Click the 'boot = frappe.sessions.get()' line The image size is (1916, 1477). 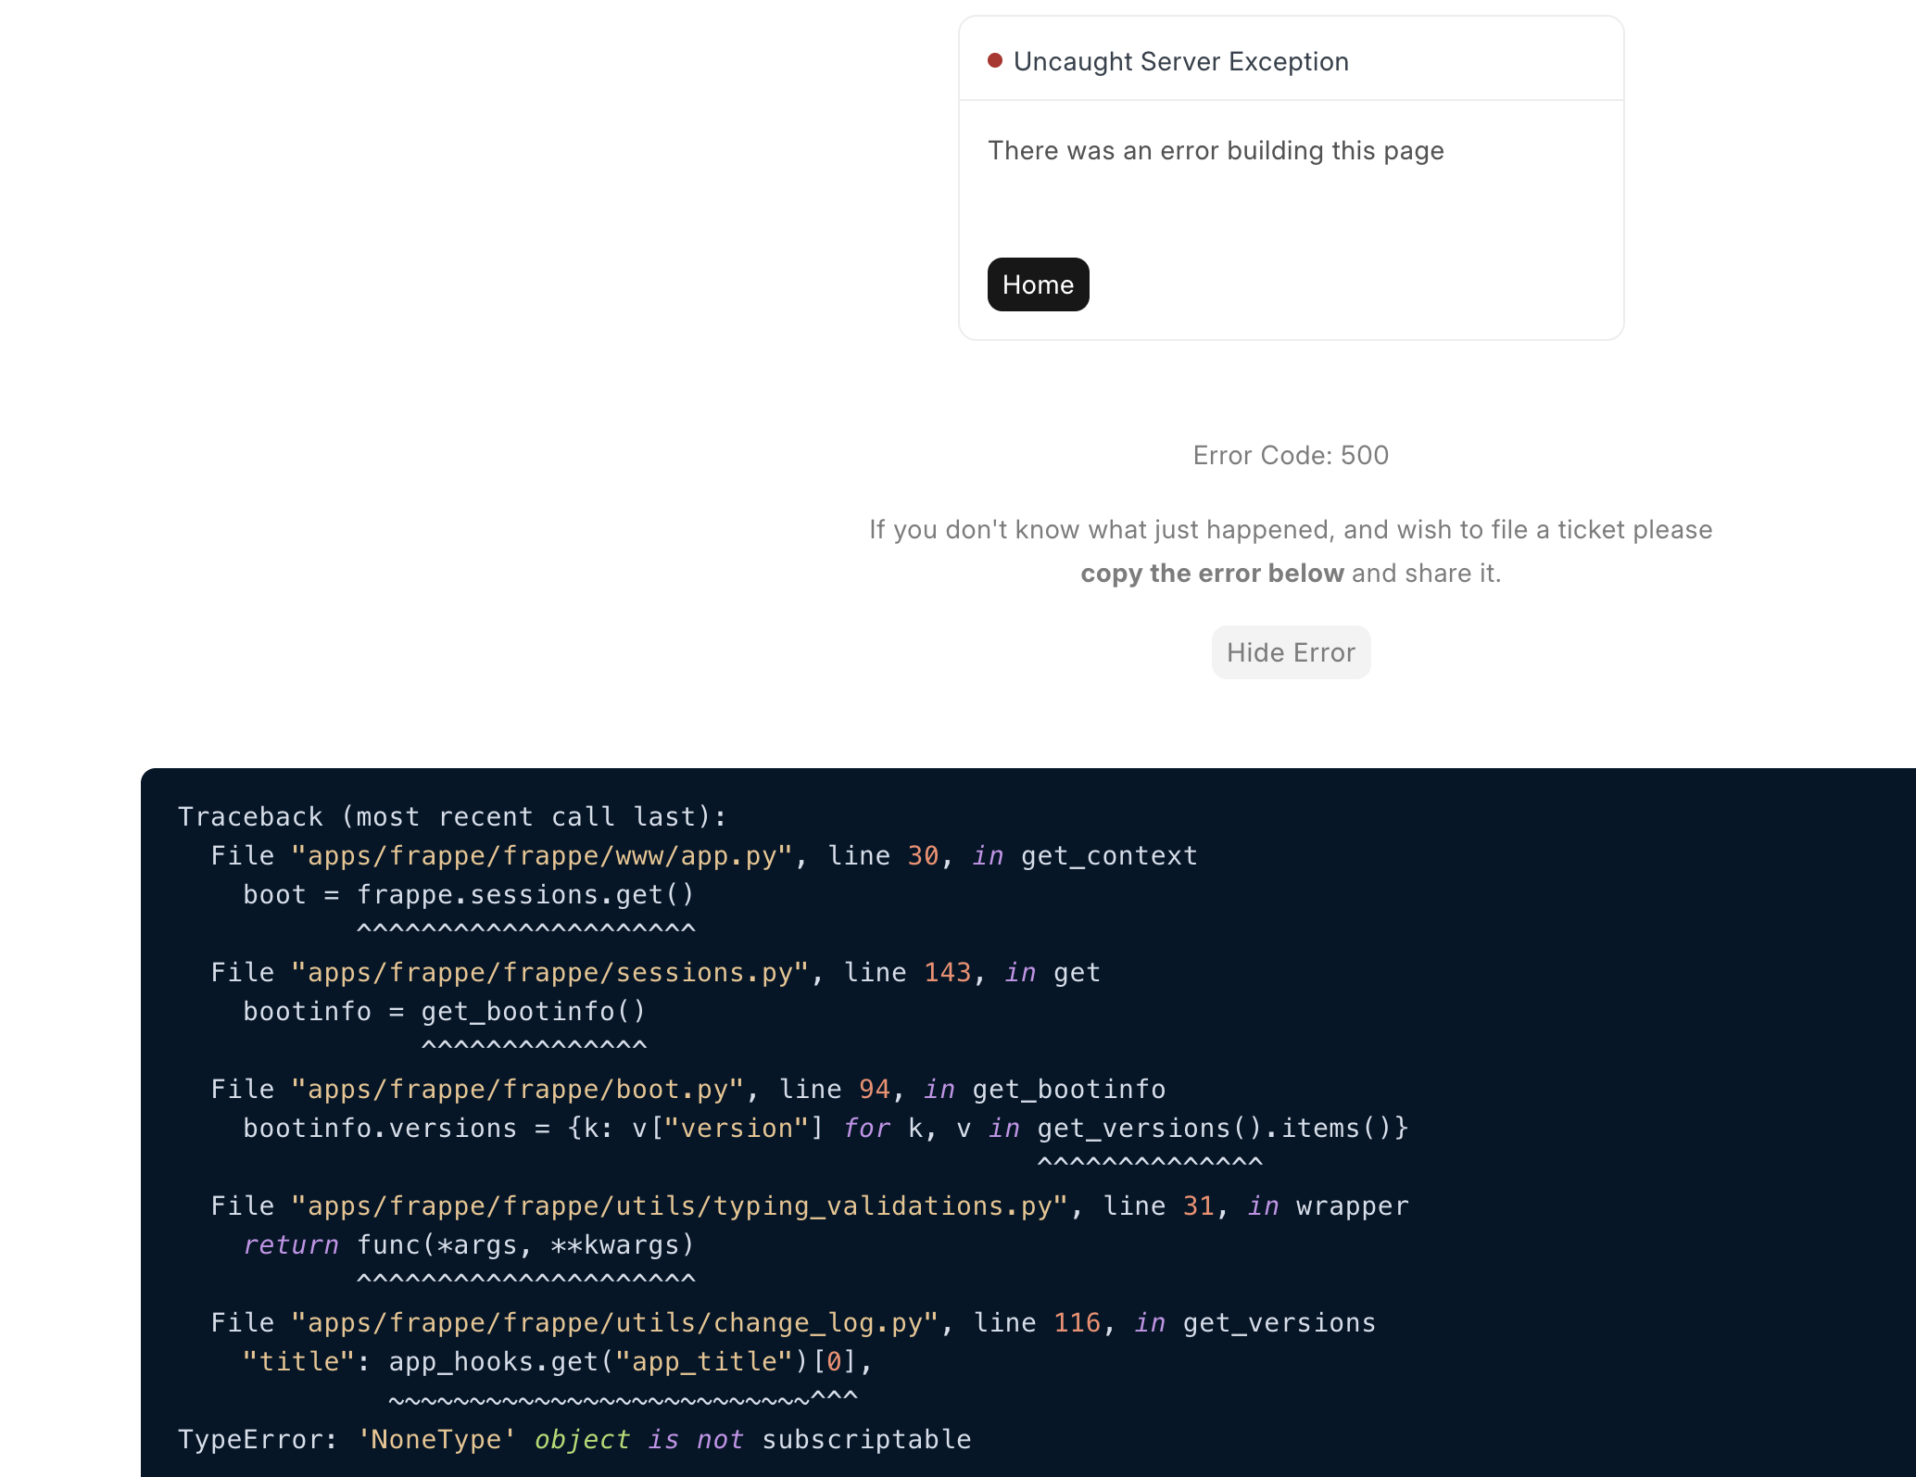[469, 894]
